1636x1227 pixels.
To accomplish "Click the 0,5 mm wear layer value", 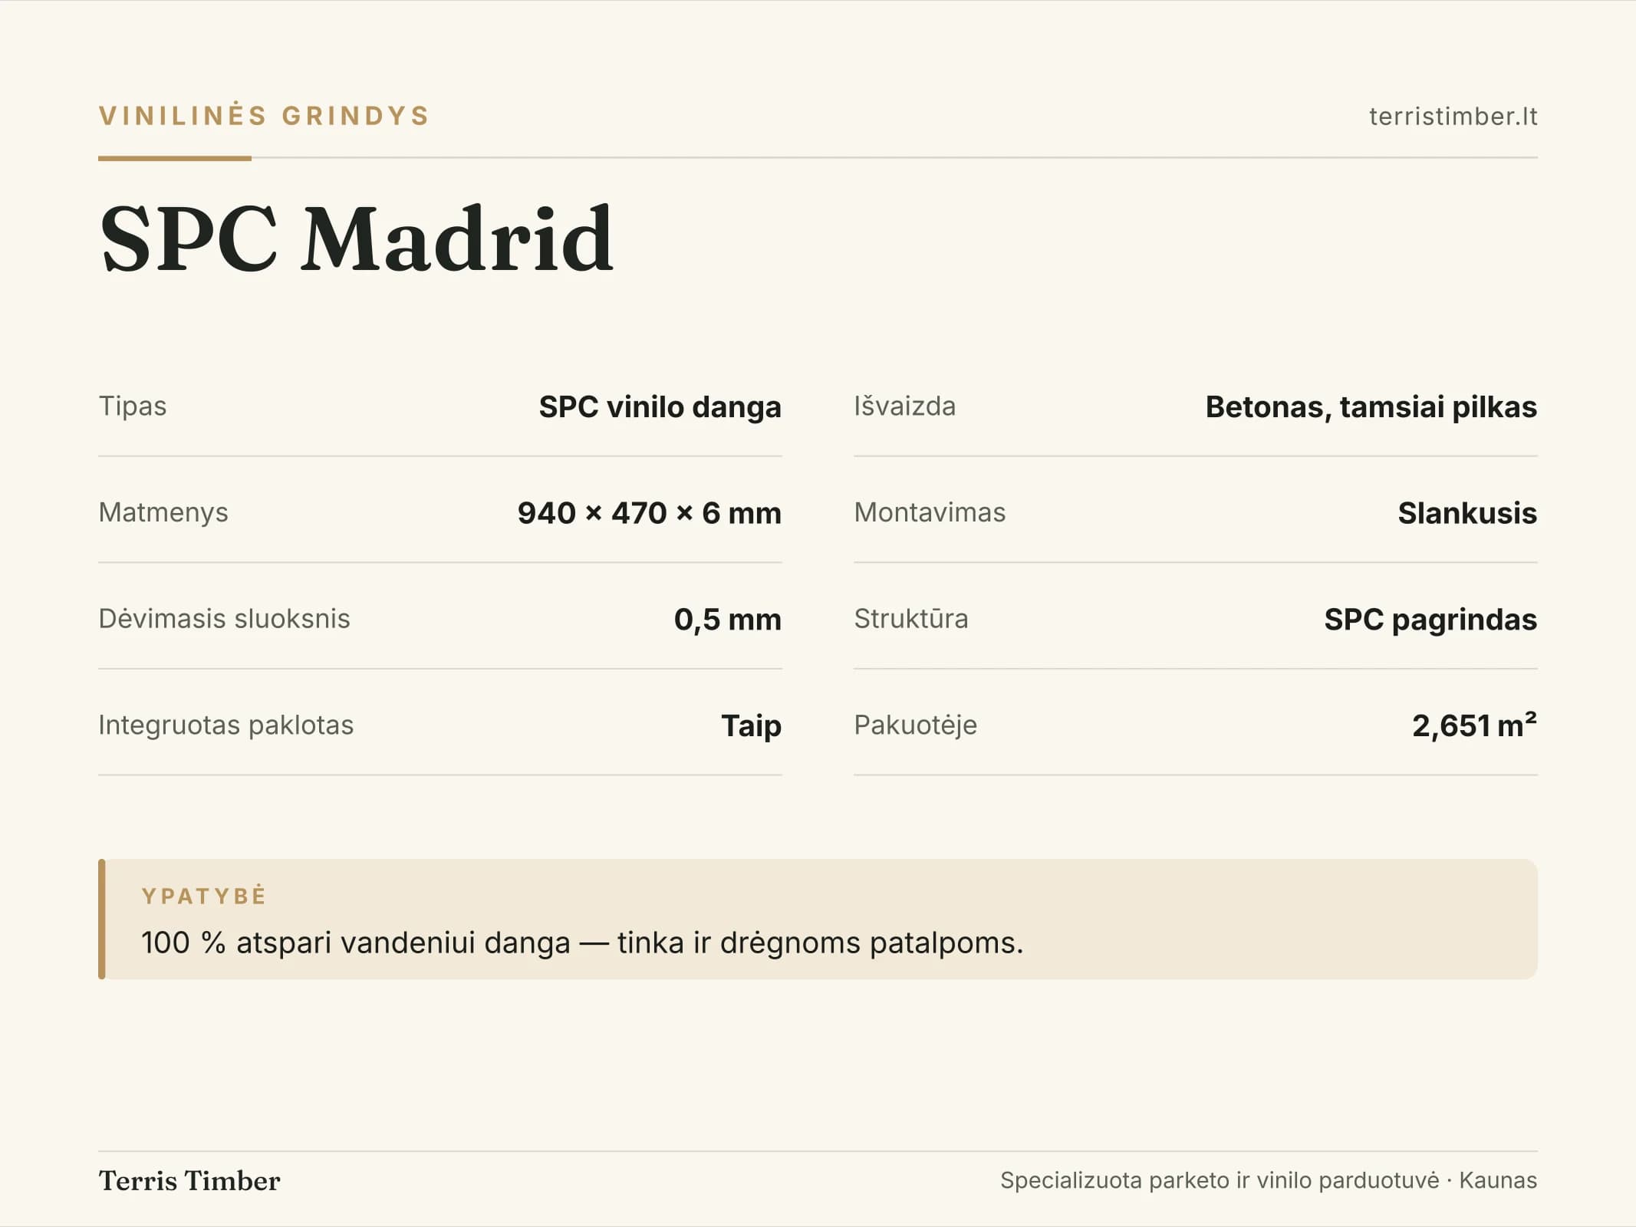I will [727, 619].
